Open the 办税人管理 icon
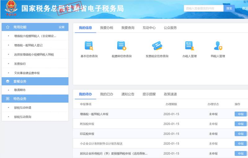Viewport: 248px width, 158px height. tap(189, 46)
